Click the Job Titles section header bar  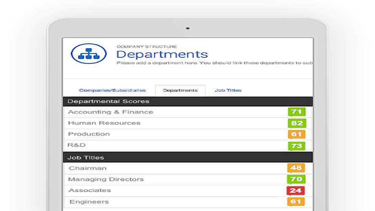tap(188, 157)
